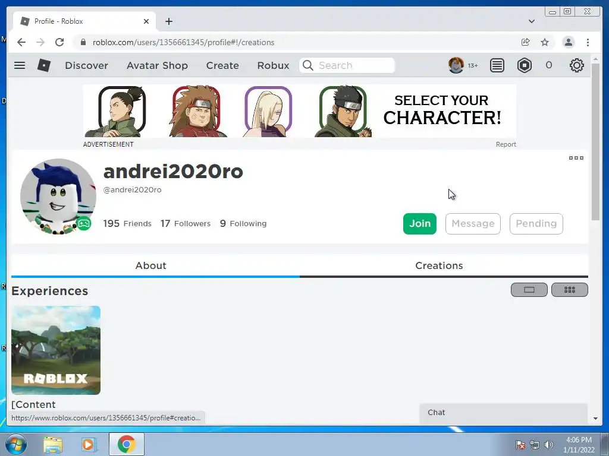This screenshot has width=609, height=456.
Task: Click the [Content experience title text
Action: coord(33,404)
